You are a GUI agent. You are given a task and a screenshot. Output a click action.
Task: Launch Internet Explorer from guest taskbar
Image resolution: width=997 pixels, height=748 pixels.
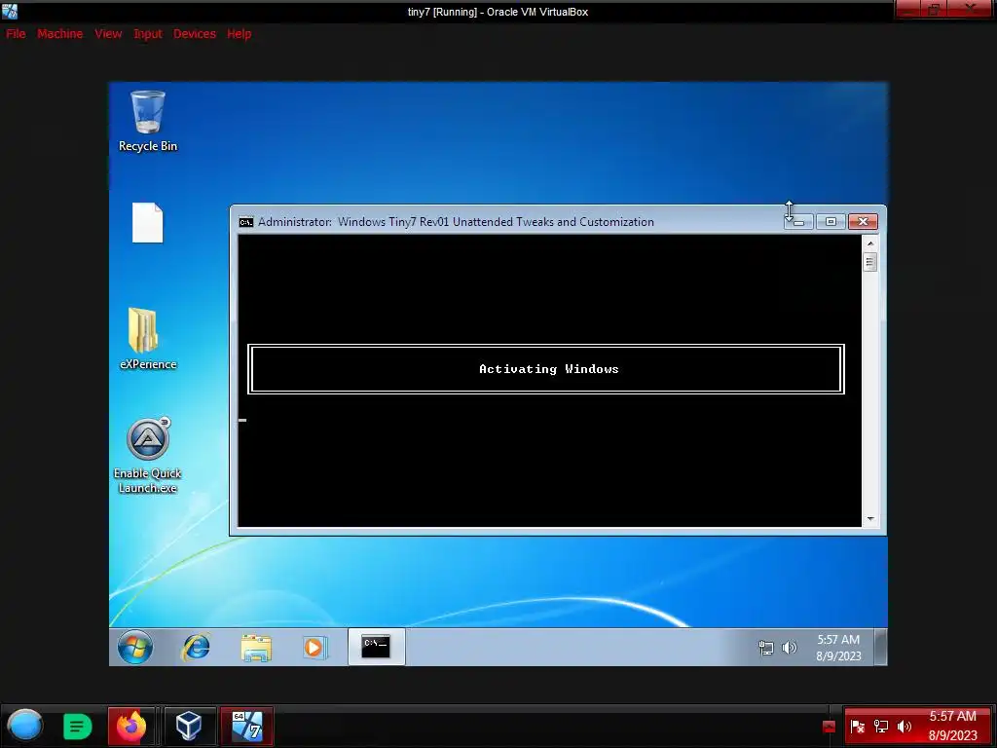coord(196,647)
